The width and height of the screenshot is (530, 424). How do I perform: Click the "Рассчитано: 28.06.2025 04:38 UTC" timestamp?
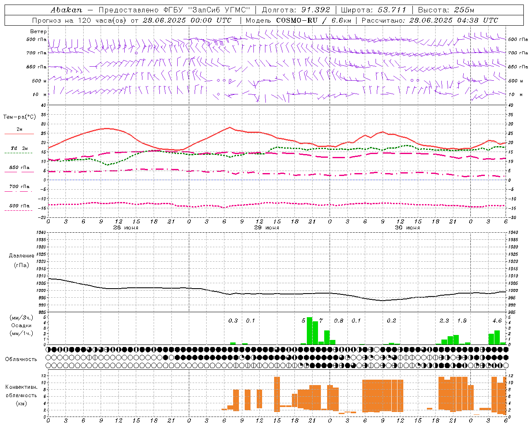430,20
